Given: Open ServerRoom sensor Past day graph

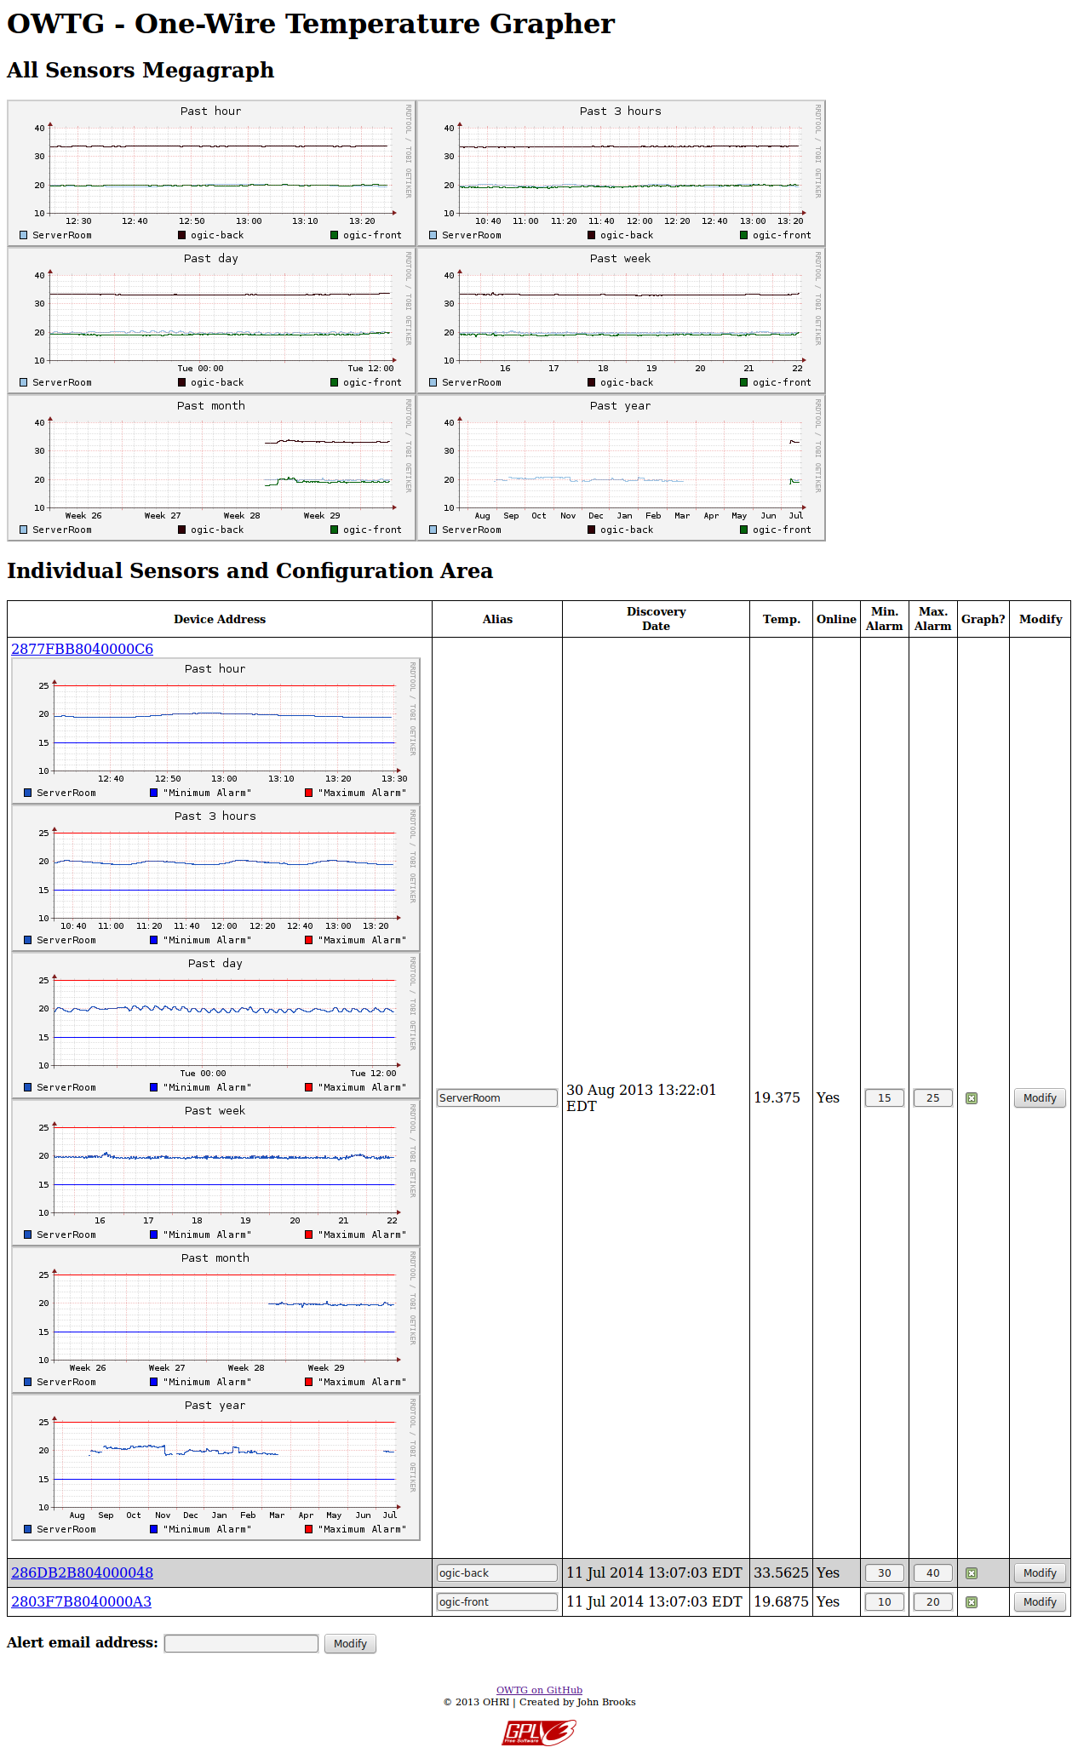Looking at the screenshot, I should tap(215, 1025).
